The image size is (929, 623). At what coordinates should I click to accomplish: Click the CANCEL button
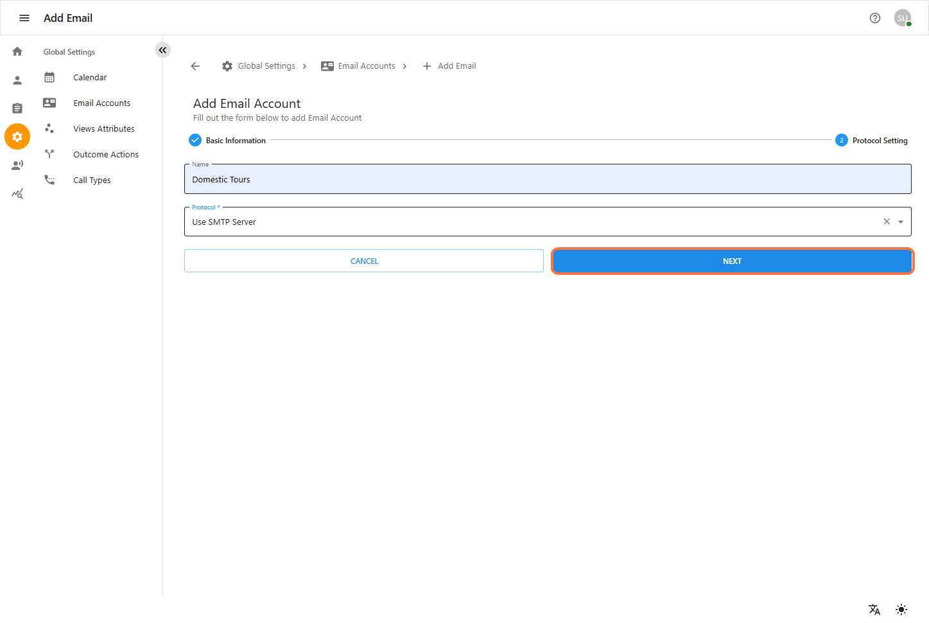tap(363, 261)
